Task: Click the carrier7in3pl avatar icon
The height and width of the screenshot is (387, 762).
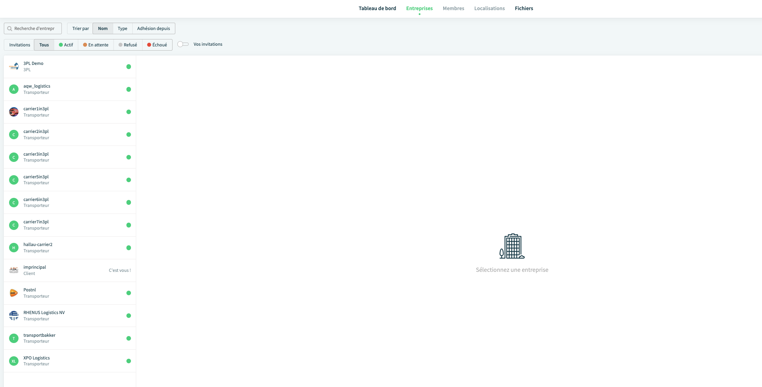Action: click(14, 225)
